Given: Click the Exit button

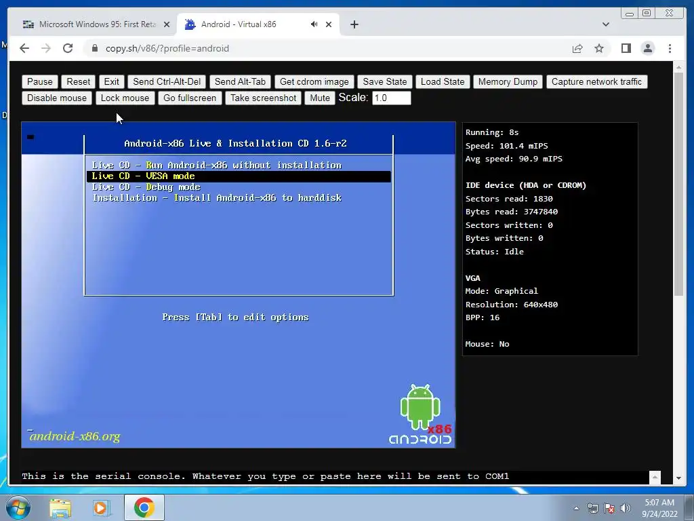Looking at the screenshot, I should click(112, 81).
